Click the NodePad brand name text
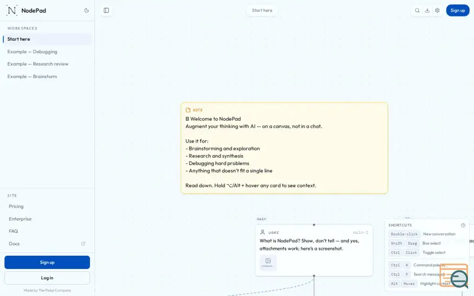This screenshot has width=474, height=296. coord(34,11)
